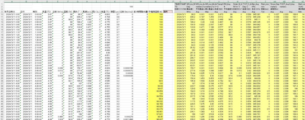Select column A header
This screenshot has height=120, width=305.
click(x=12, y=1)
